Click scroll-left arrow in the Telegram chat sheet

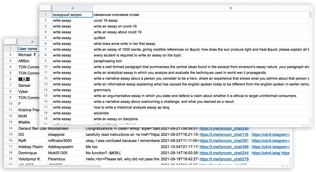click(284, 166)
